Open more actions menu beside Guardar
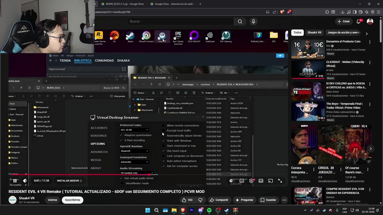The image size is (383, 215). (285, 200)
